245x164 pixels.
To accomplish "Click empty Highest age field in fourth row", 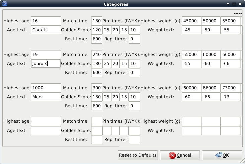I will click(x=46, y=121).
